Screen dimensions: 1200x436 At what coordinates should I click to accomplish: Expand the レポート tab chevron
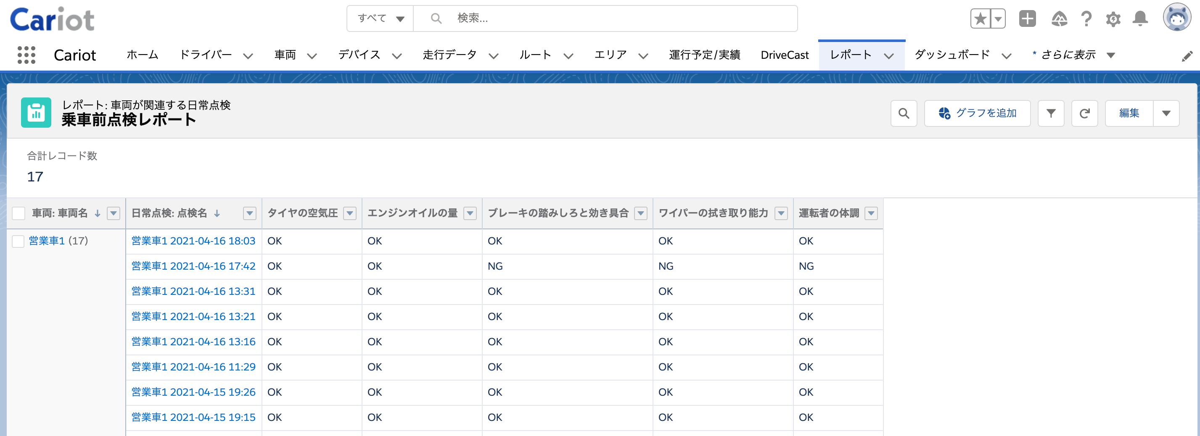(x=889, y=56)
